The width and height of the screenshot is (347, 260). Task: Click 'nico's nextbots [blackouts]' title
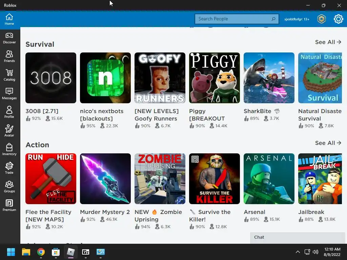(102, 115)
